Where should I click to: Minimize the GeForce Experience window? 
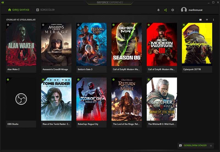pyautogui.click(x=209, y=2)
